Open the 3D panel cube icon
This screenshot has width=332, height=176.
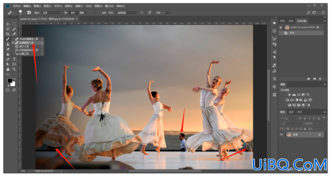point(275,87)
